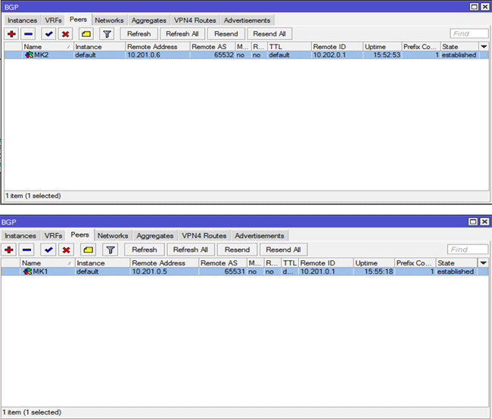The image size is (492, 419).
Task: Click the blue checkmark enable icon in top window
Action: tap(48, 34)
